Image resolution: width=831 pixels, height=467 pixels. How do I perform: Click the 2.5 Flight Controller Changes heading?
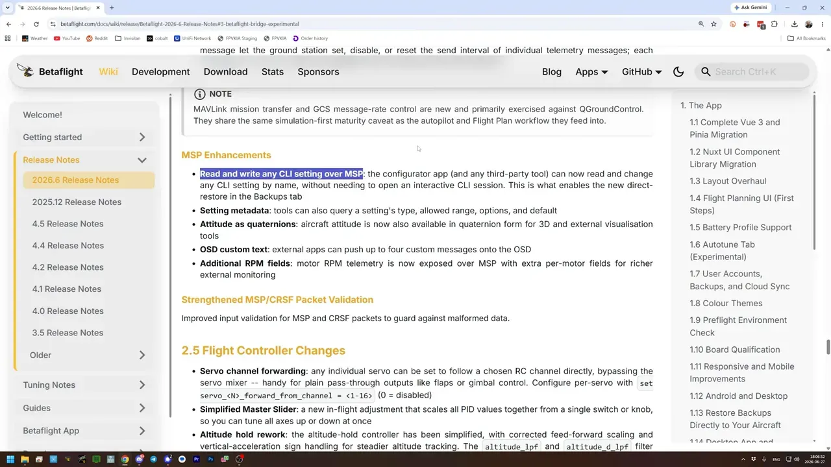263,350
